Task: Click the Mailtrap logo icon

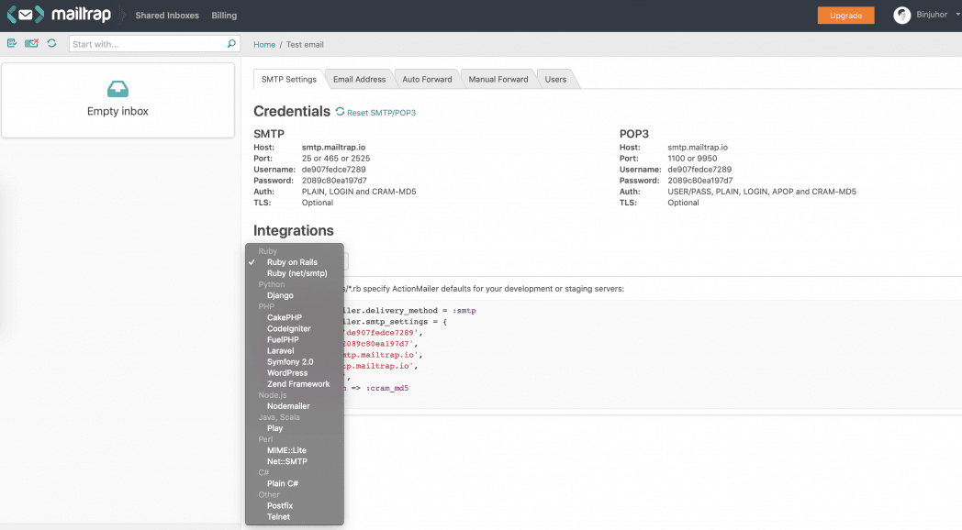Action: click(25, 15)
